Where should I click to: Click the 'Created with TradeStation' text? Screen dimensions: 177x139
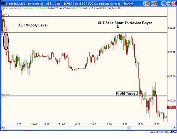click(163, 132)
